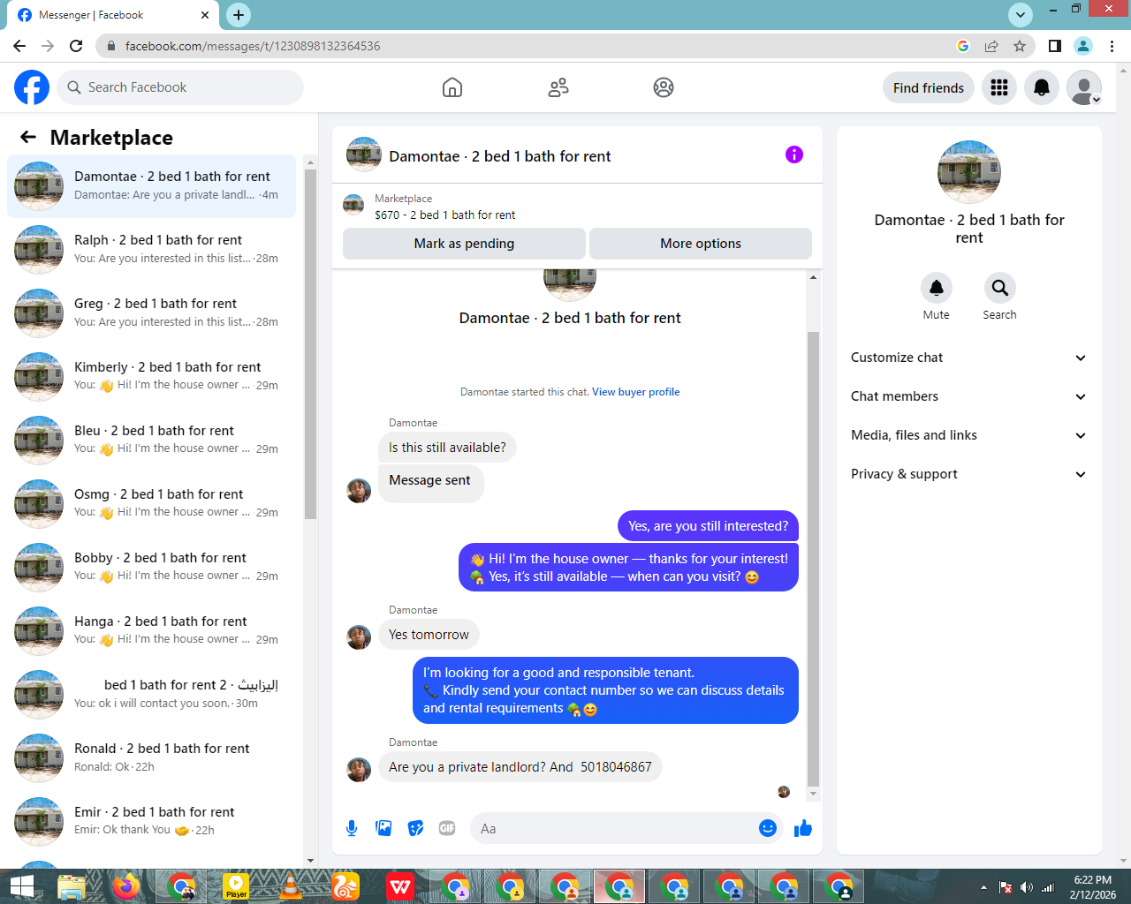
Task: Send a thumbs-up like
Action: tap(803, 828)
